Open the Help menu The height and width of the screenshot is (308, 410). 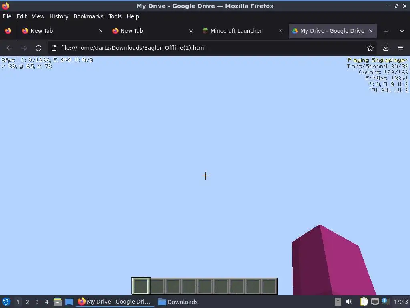point(133,16)
